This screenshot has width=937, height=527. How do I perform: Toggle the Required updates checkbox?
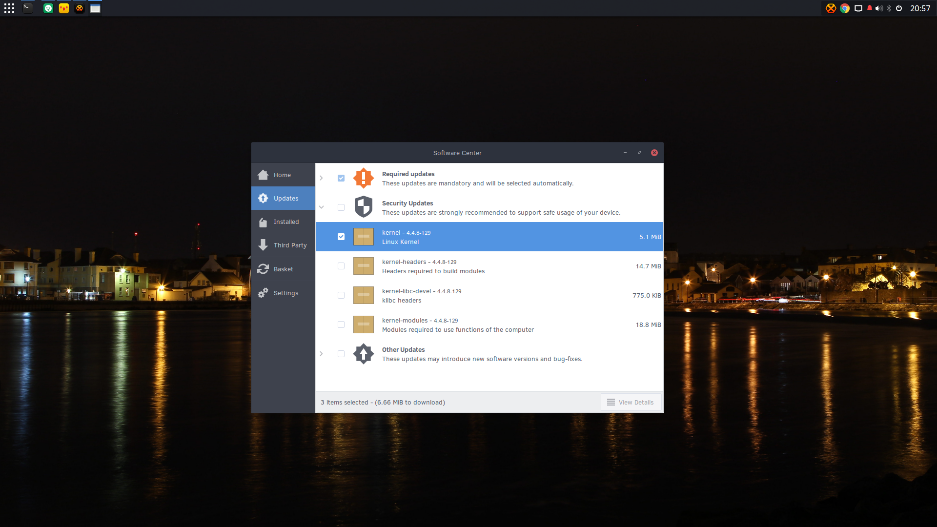341,178
